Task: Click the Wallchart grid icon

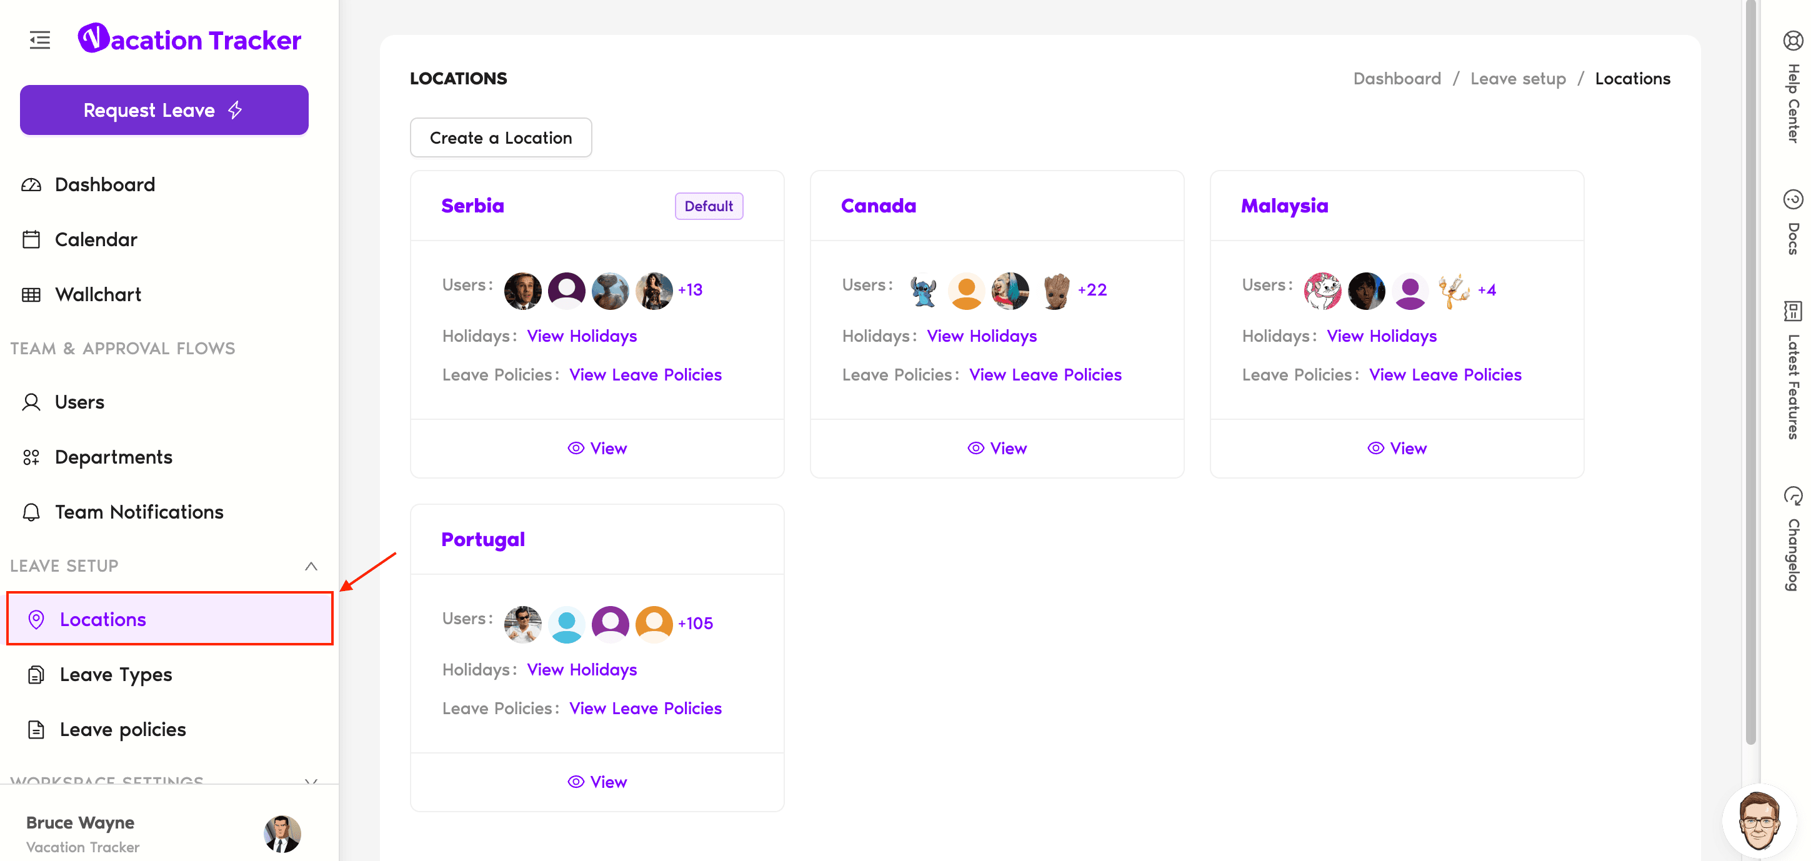Action: 31,294
